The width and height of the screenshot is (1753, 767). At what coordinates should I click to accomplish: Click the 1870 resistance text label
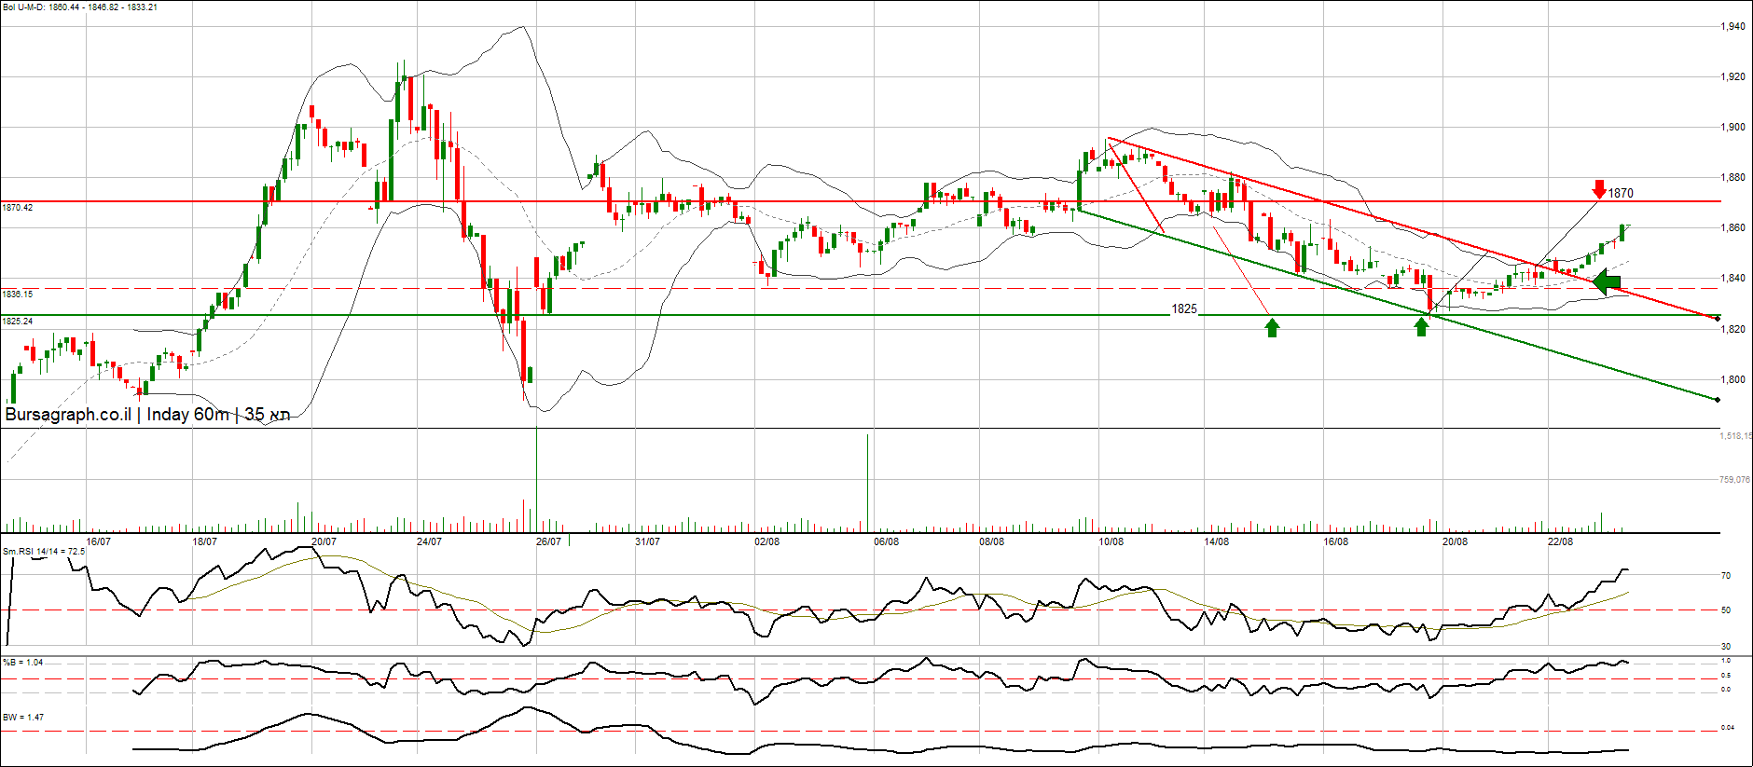pos(1621,194)
